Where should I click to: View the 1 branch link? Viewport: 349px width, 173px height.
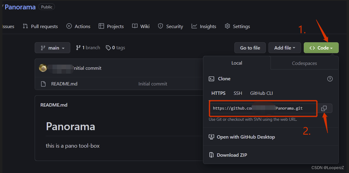(88, 48)
